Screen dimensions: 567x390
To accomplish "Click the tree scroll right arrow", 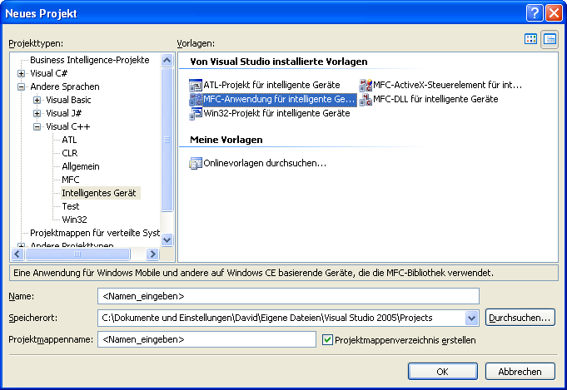I will tap(152, 254).
